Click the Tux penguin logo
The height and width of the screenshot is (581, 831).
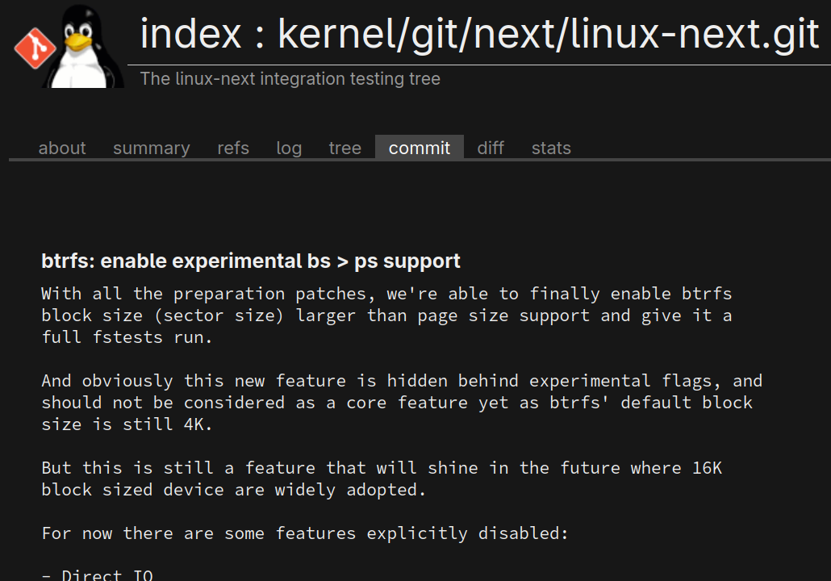pyautogui.click(x=81, y=47)
